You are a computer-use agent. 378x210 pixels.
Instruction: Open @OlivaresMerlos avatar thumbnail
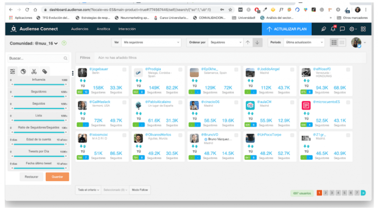point(138,138)
